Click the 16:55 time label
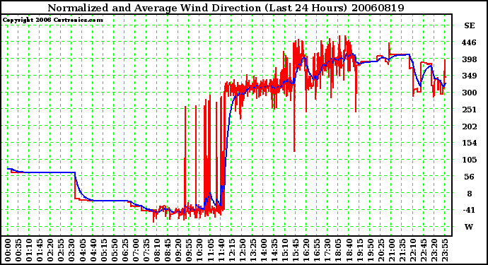488x265 pixels. click(317, 250)
